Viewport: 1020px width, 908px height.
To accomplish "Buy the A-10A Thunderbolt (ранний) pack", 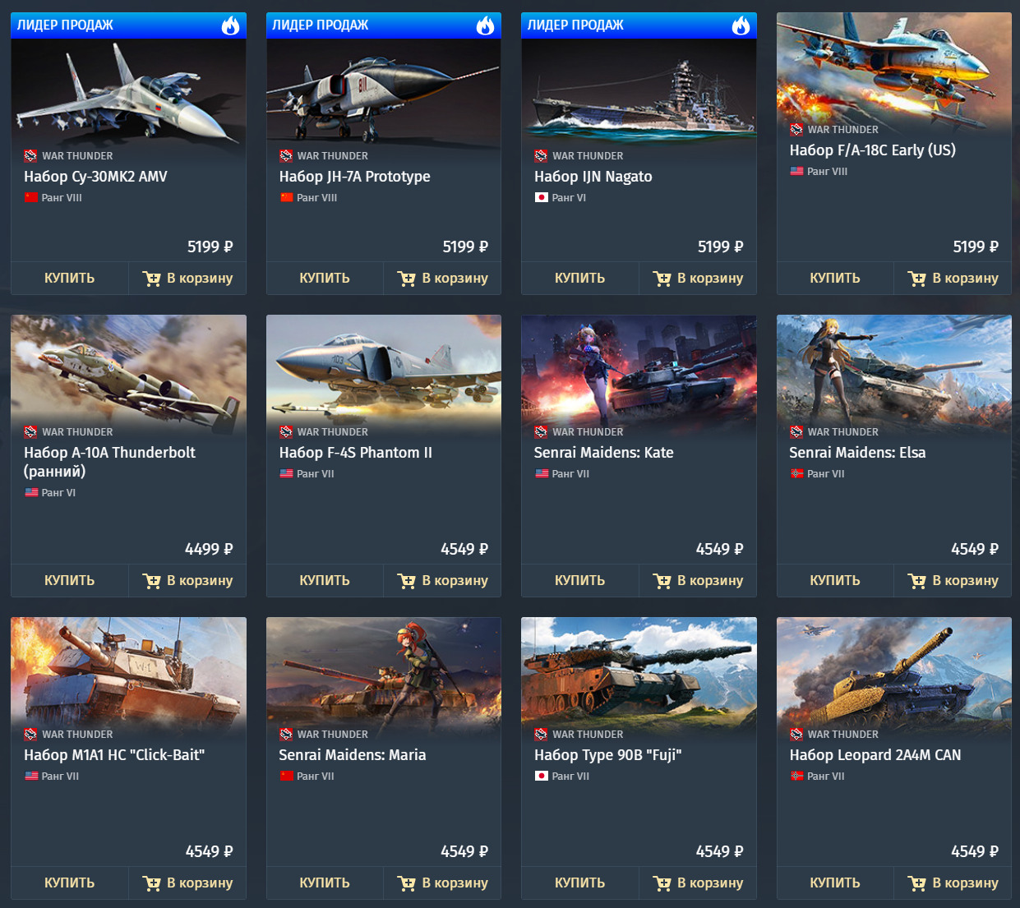I will click(70, 580).
